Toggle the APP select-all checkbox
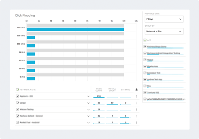 click(145, 40)
